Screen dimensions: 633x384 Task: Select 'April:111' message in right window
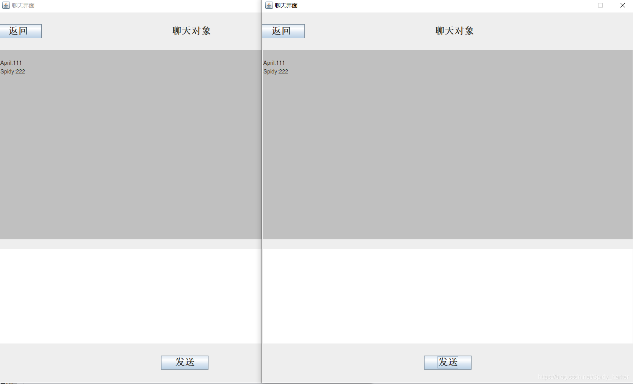[x=274, y=63]
